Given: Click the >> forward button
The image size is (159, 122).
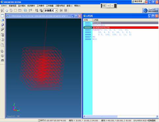Looking at the screenshot, I should [x=108, y=6].
